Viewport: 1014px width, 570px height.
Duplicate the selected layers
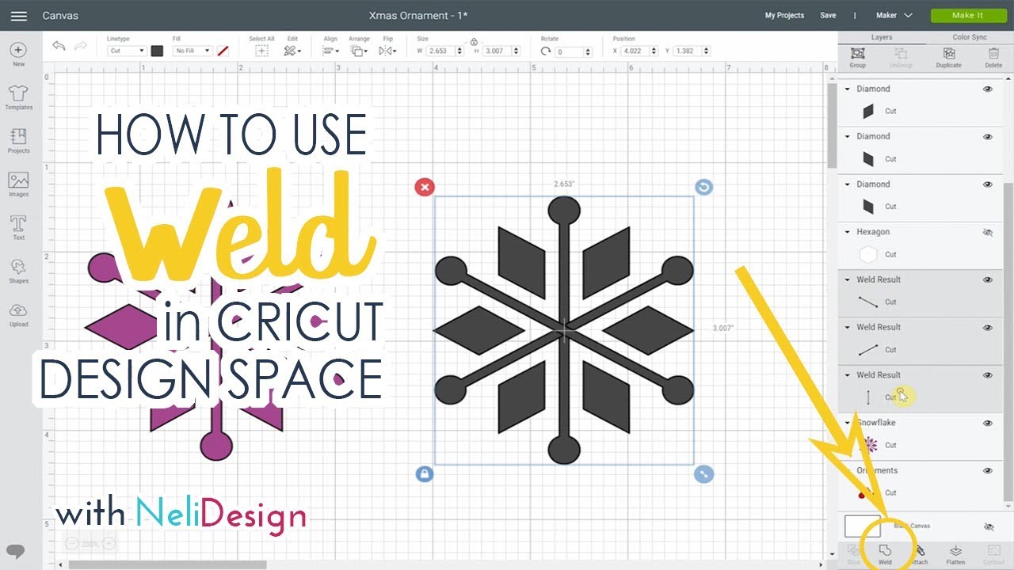(948, 57)
